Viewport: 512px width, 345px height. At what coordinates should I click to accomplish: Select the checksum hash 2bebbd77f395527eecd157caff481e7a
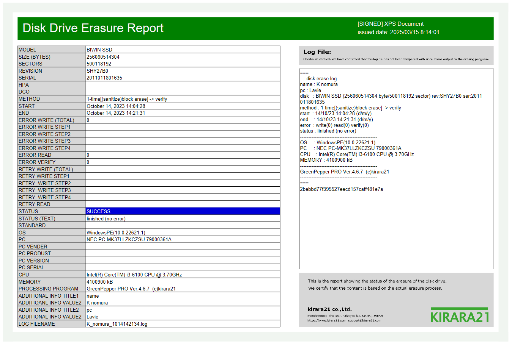click(342, 189)
